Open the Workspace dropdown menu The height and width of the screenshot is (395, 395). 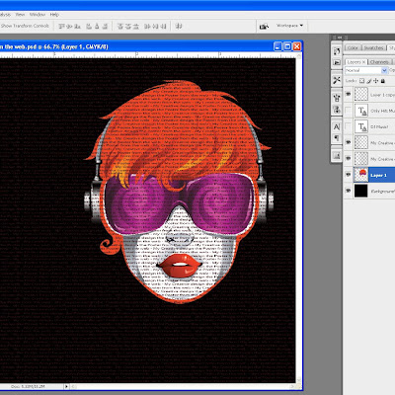point(289,26)
